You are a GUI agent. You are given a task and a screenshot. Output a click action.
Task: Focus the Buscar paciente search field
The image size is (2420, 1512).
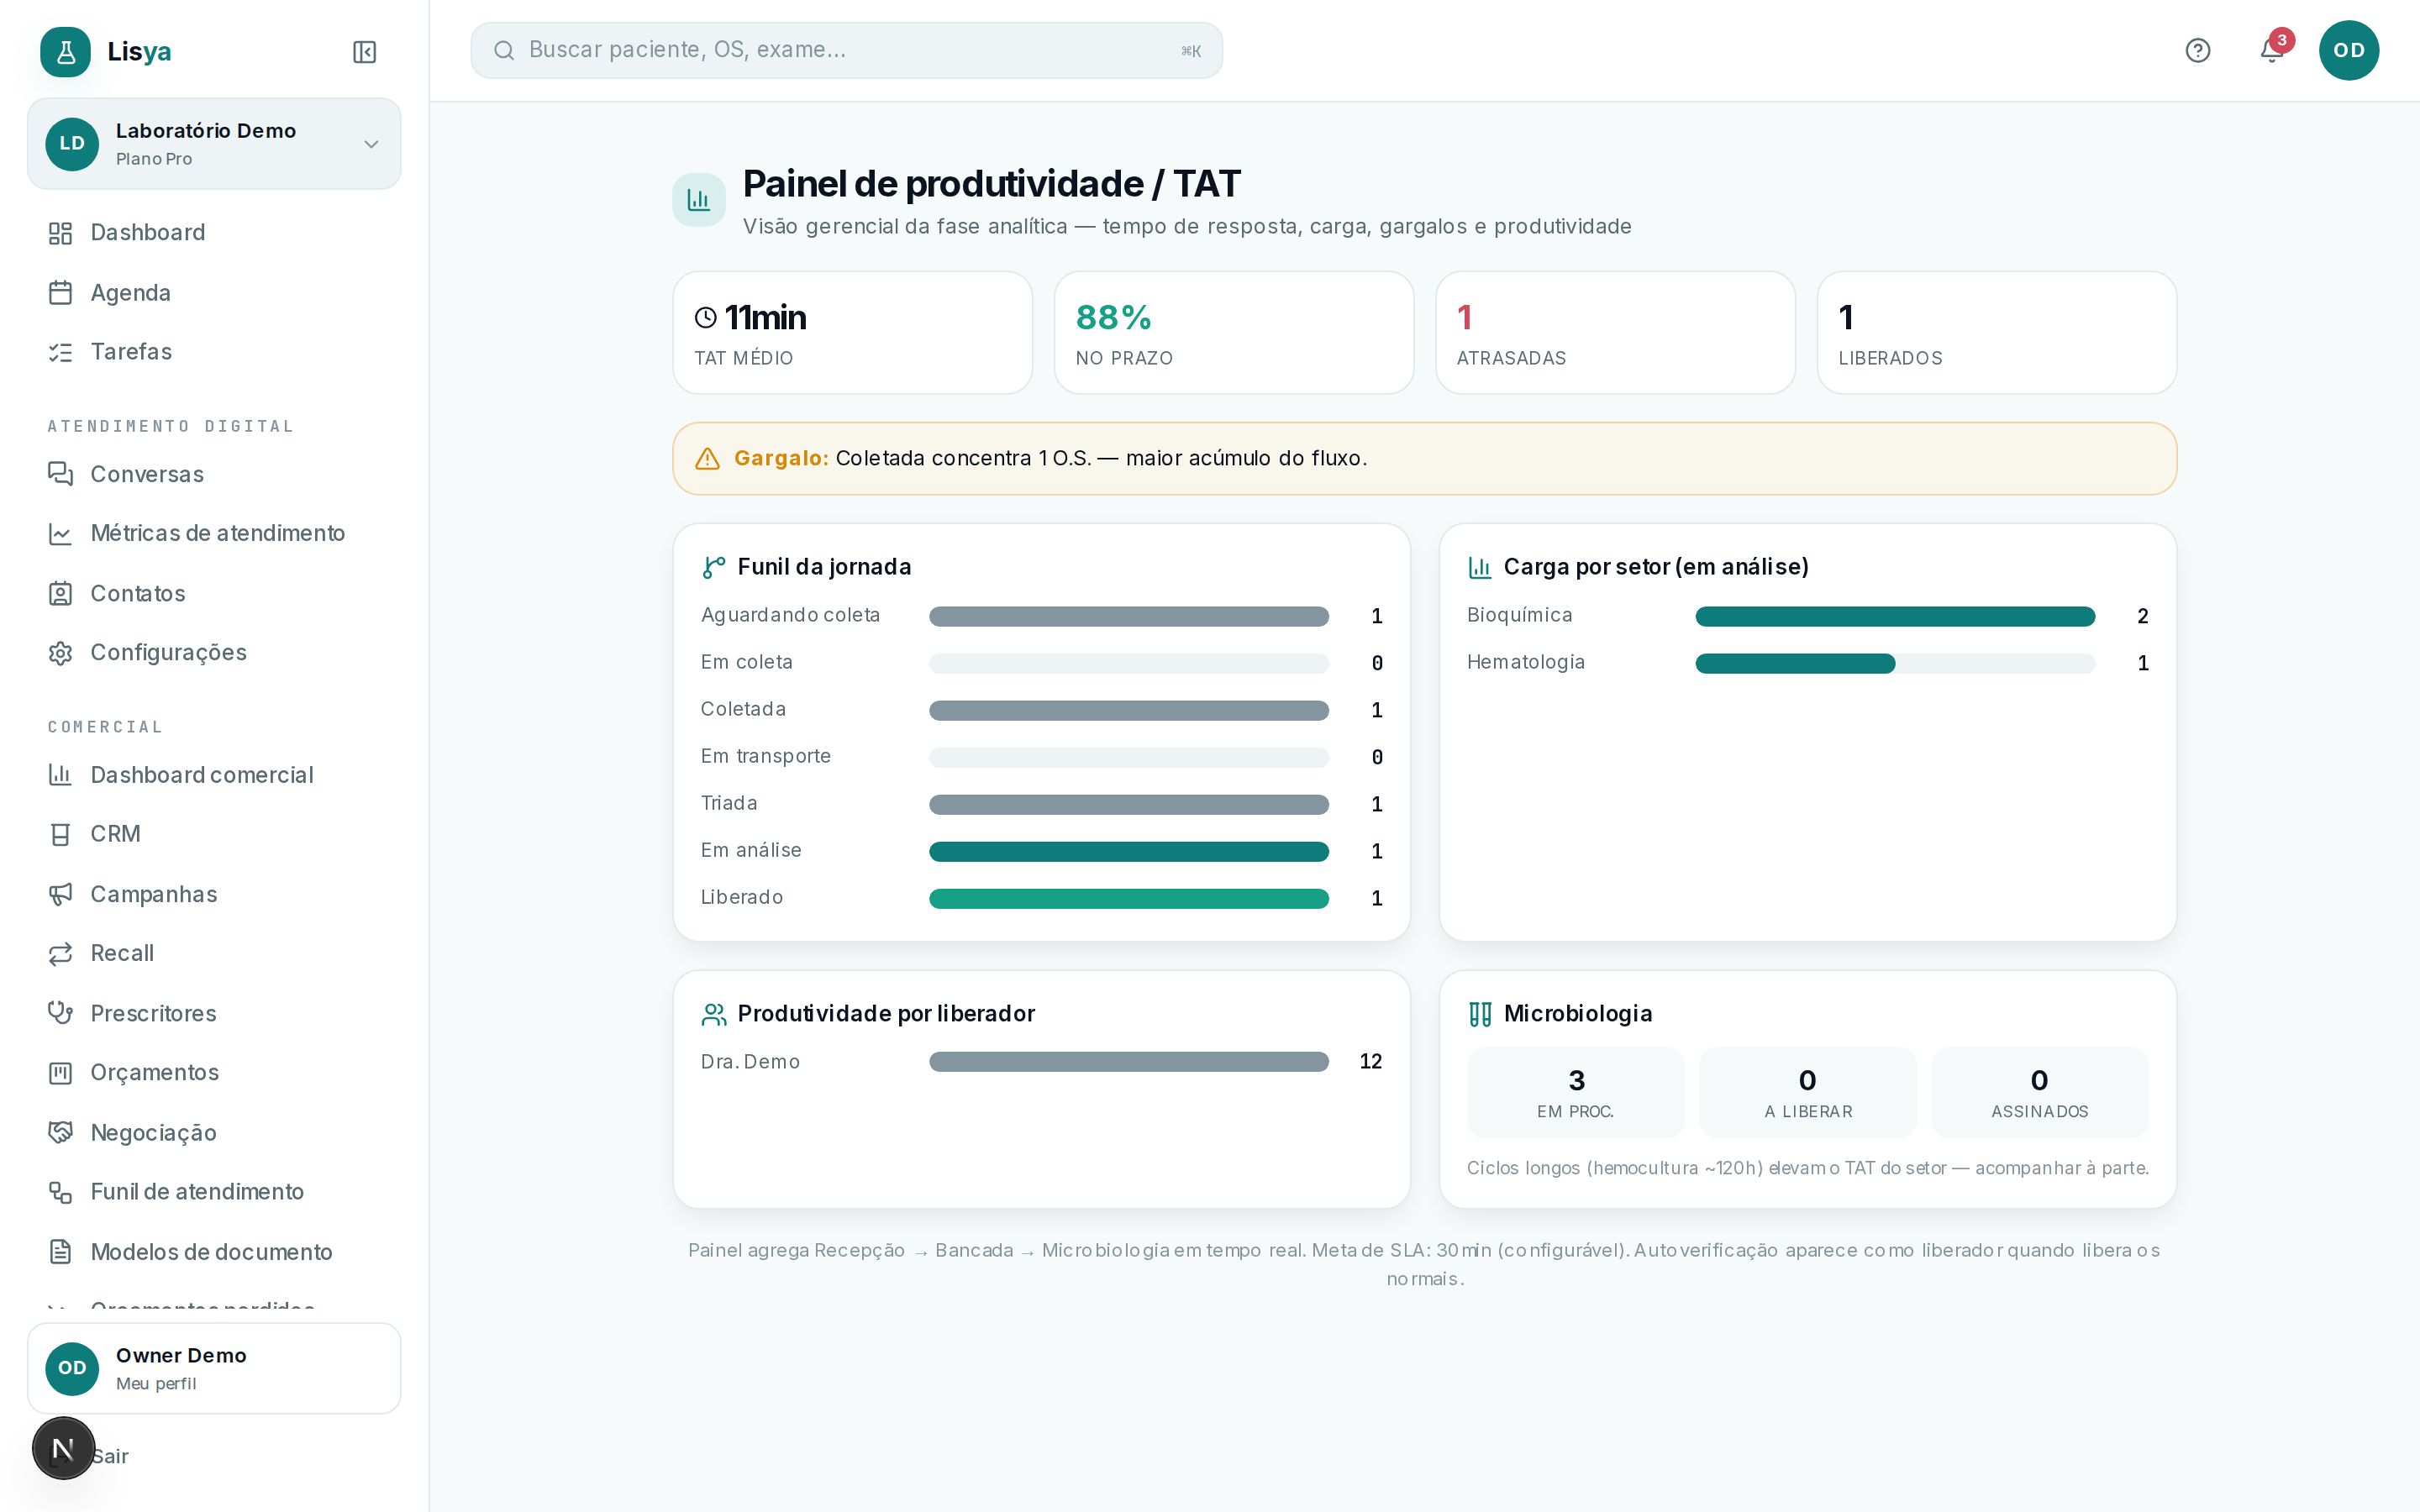click(846, 50)
